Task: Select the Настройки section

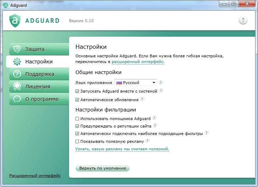Action: (x=38, y=62)
